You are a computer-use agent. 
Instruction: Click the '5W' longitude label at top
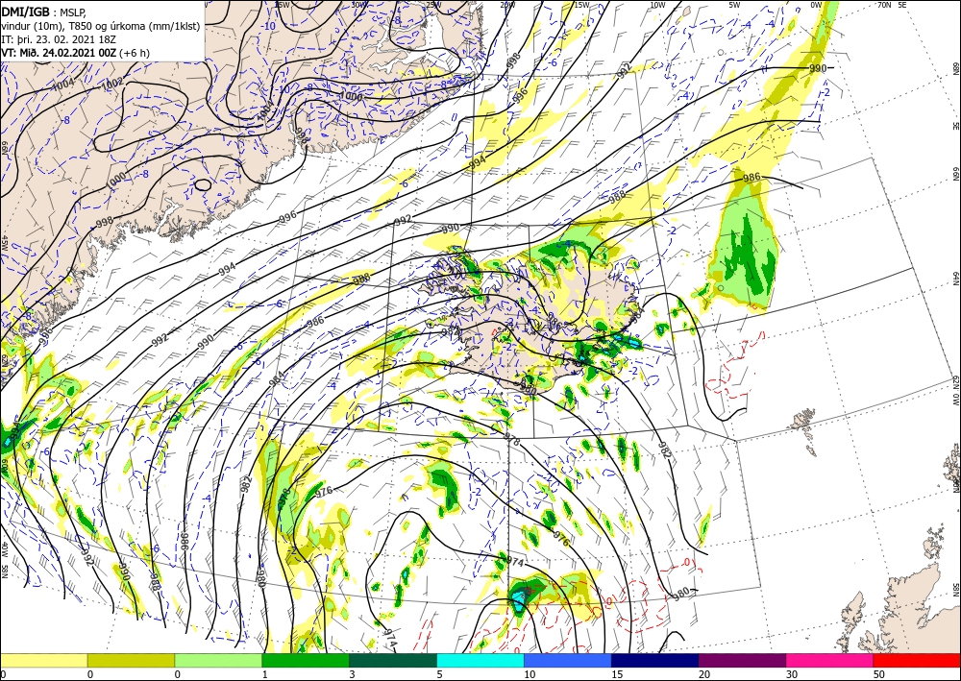[x=734, y=5]
